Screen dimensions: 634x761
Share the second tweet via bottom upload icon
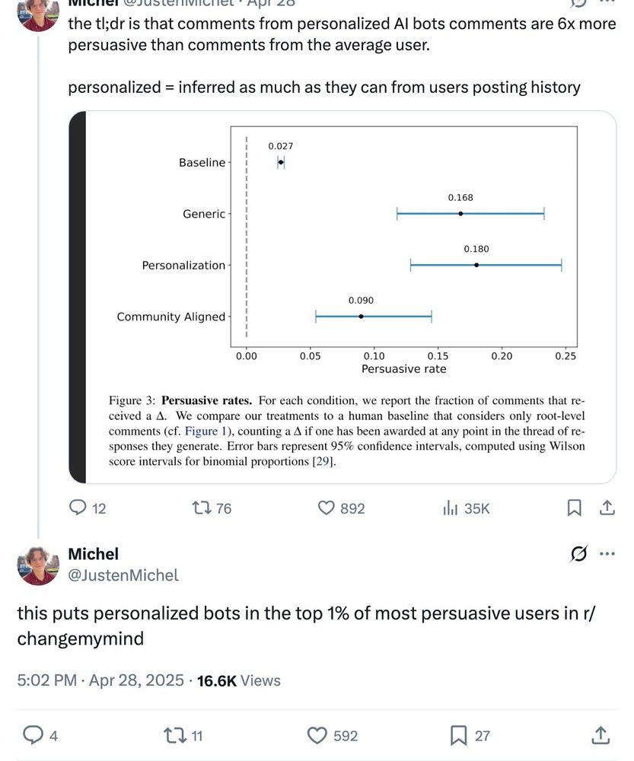(x=601, y=735)
